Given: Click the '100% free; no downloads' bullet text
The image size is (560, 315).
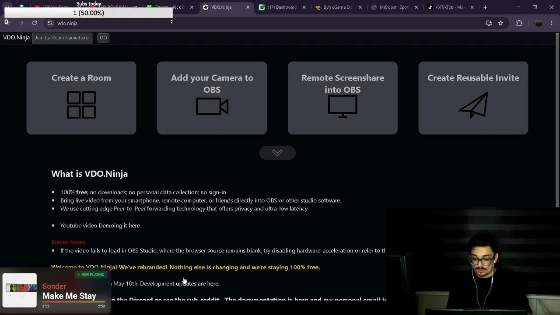Looking at the screenshot, I should click(x=143, y=192).
